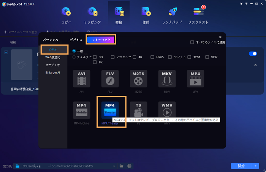Switch to the デバイス tab
Screen dimensions: 266x172
[75, 39]
